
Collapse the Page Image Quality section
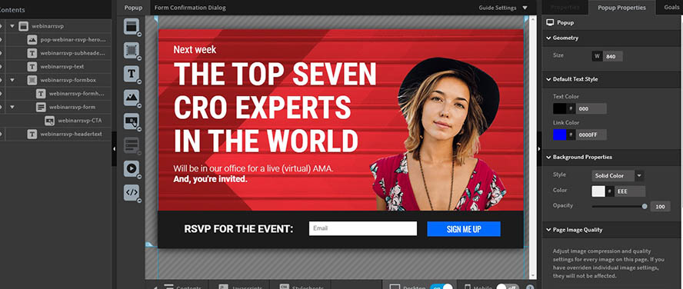click(x=548, y=230)
